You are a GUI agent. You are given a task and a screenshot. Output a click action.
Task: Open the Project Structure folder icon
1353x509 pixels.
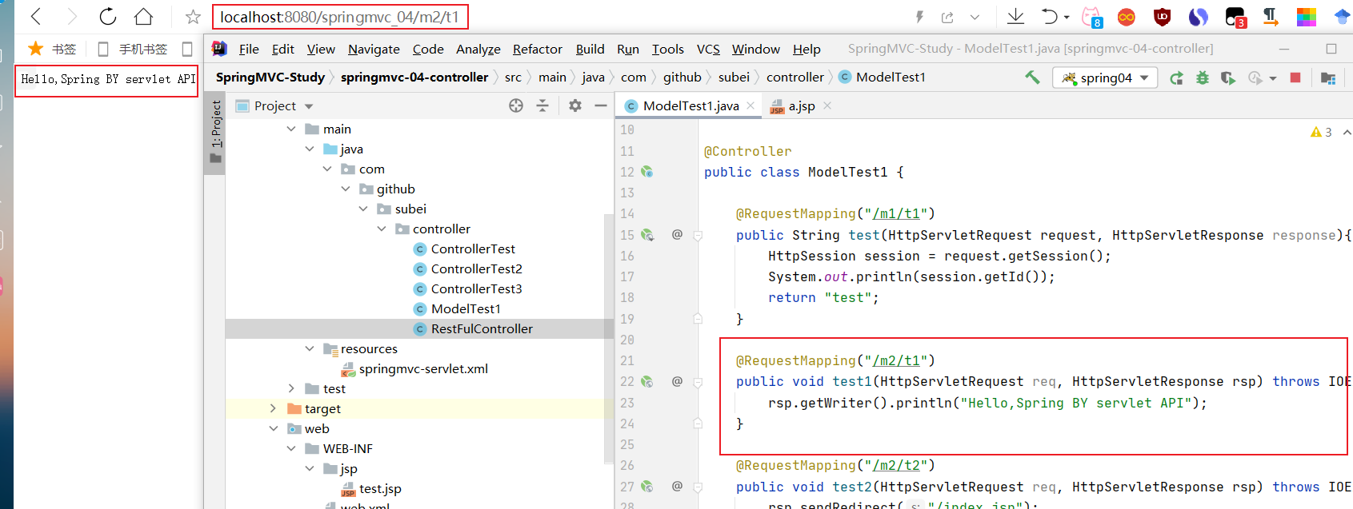point(1328,78)
